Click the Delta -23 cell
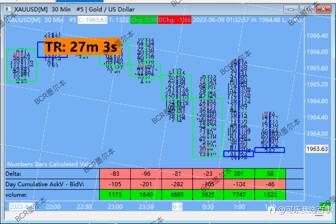The width and height of the screenshot is (336, 224). pos(208,173)
